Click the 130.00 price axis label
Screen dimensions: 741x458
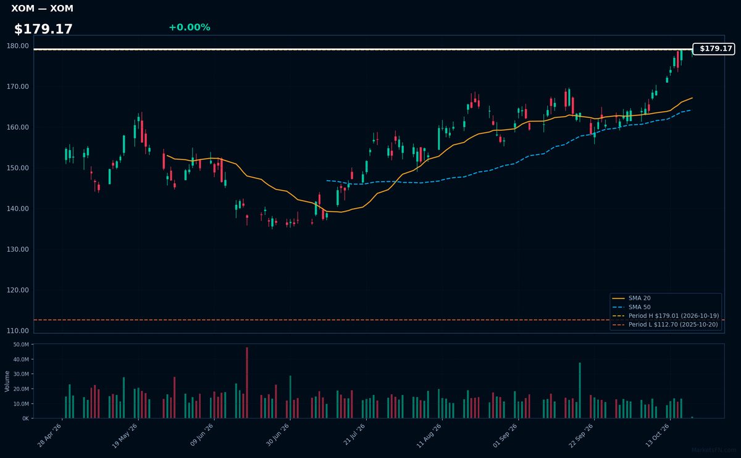[x=17, y=249]
